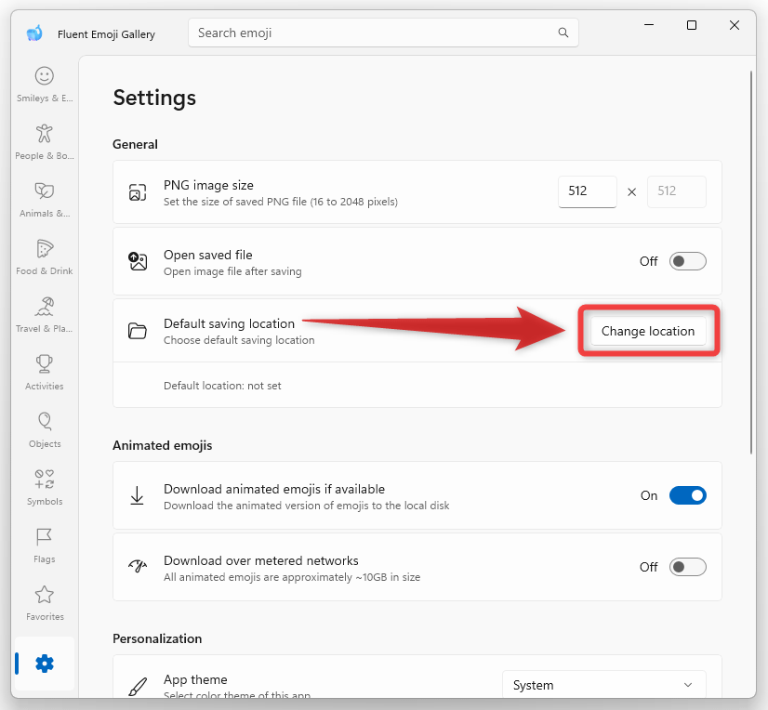Open the Flags category

click(x=44, y=545)
